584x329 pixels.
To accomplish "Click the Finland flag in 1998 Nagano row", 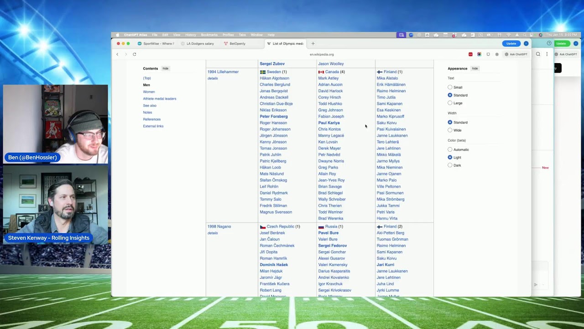I will (x=380, y=227).
